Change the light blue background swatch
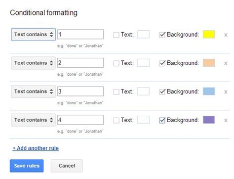The width and height of the screenshot is (234, 179). 209,91
